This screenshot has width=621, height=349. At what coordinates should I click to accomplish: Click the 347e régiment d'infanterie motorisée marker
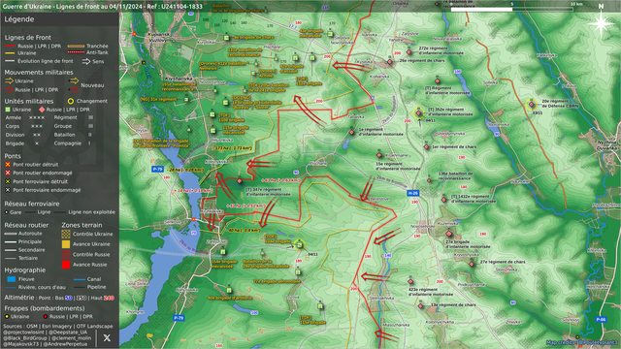[x=240, y=181]
